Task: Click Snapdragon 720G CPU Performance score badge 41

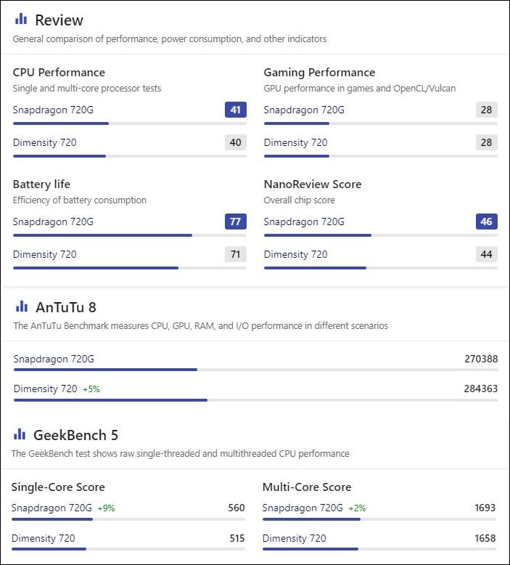Action: tap(235, 110)
